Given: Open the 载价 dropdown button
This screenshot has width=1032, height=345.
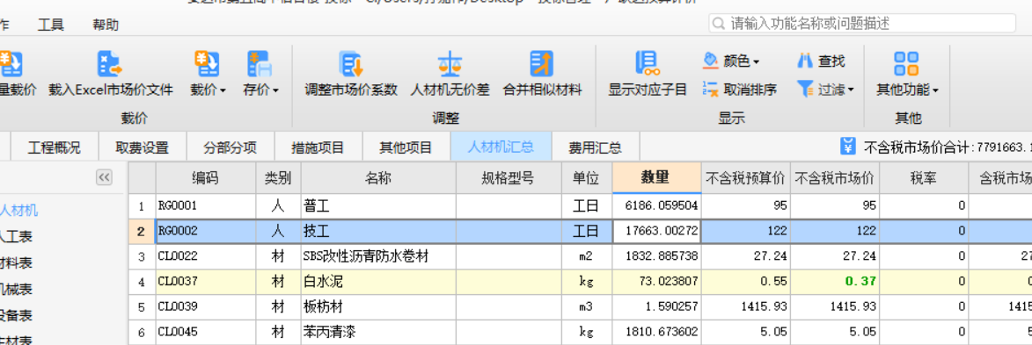Looking at the screenshot, I should [x=208, y=74].
